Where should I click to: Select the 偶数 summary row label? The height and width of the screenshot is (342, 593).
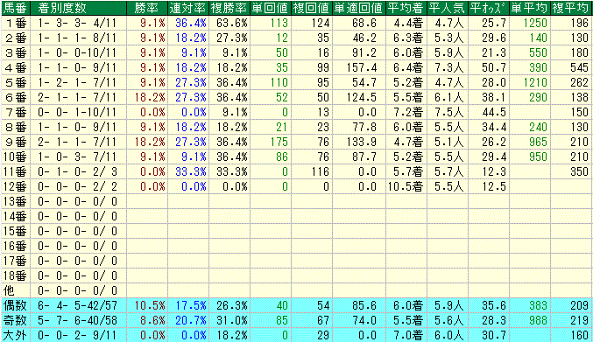point(16,305)
